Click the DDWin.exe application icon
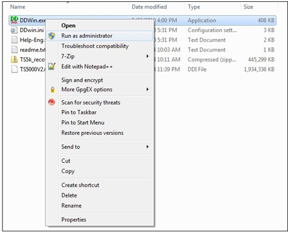Viewport: 288px width, 232px height. tap(14, 20)
